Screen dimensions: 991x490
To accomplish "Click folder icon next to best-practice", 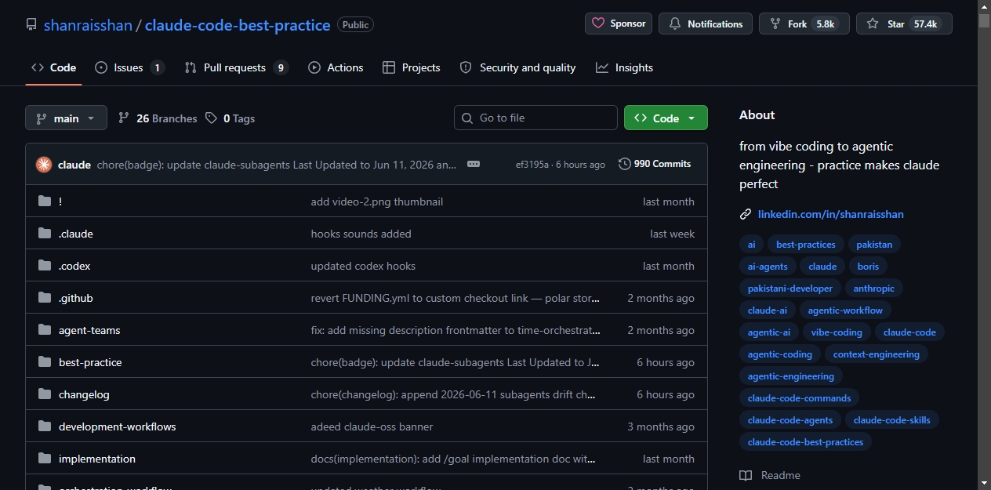I will (x=45, y=362).
